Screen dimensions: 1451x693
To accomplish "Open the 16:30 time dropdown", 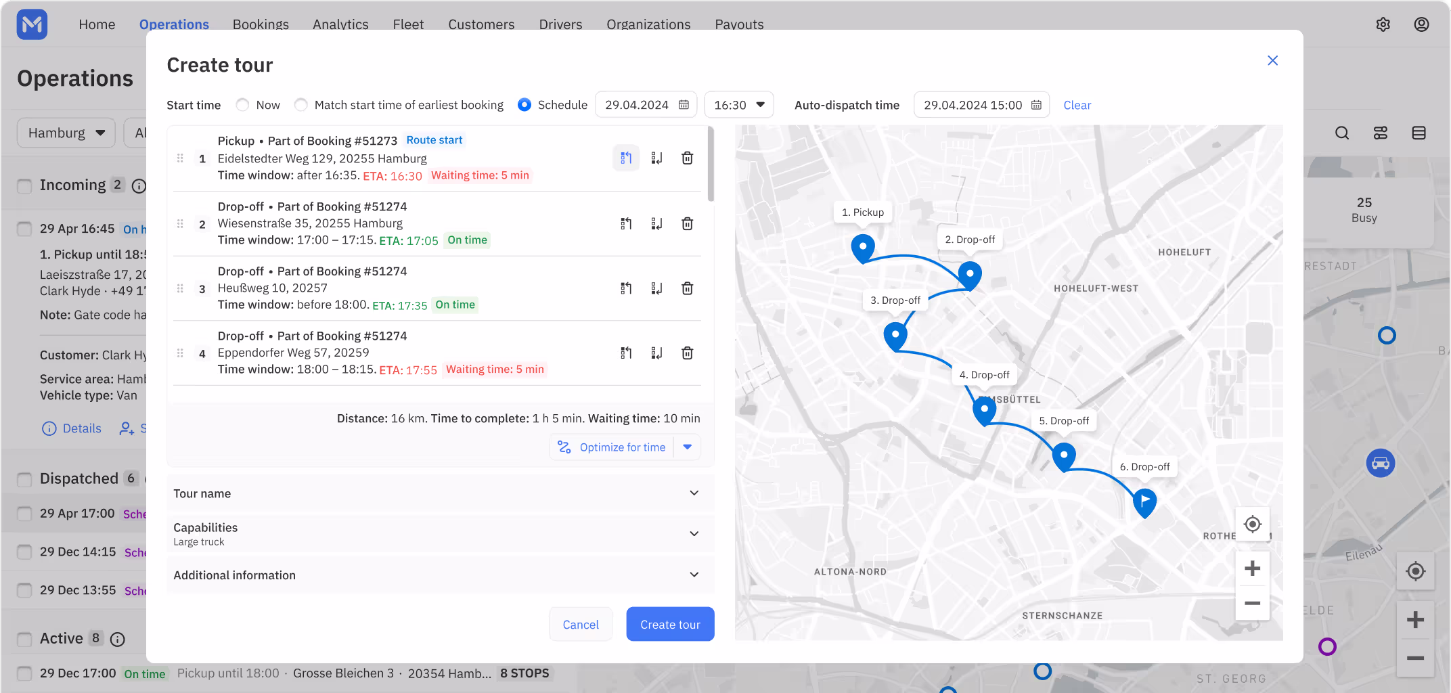I will [739, 105].
